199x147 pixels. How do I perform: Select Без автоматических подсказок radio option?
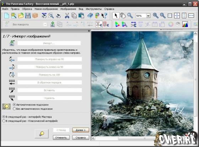[x=33, y=109]
